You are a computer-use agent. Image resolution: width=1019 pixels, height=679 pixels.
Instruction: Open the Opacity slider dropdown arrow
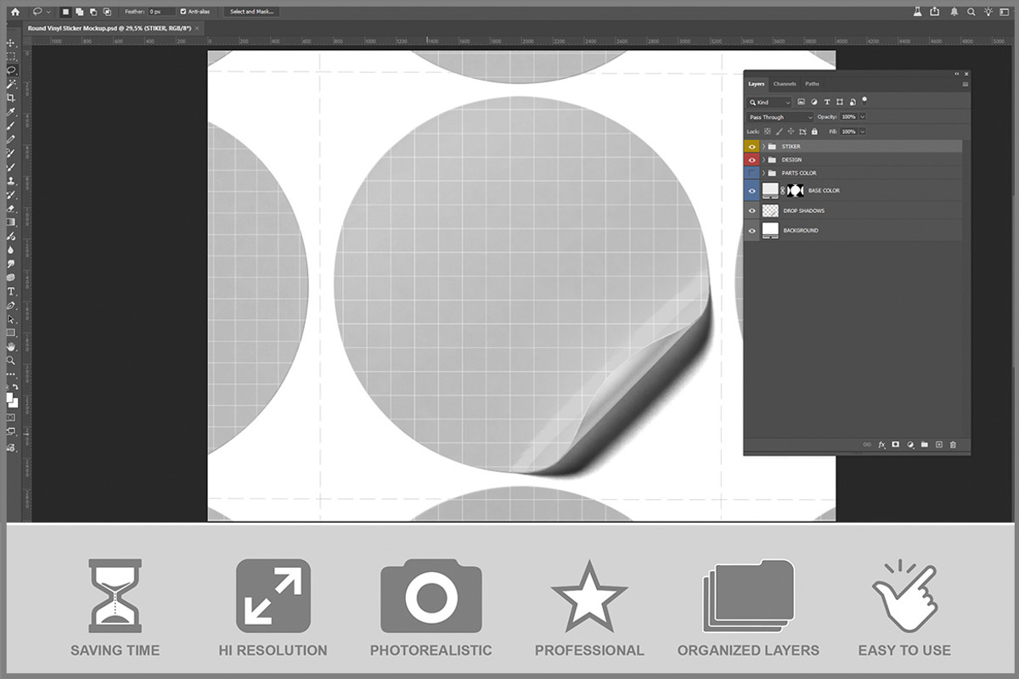tap(863, 117)
